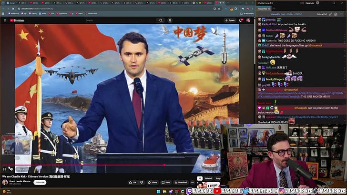Bookmark this page with the star icon

point(219,9)
